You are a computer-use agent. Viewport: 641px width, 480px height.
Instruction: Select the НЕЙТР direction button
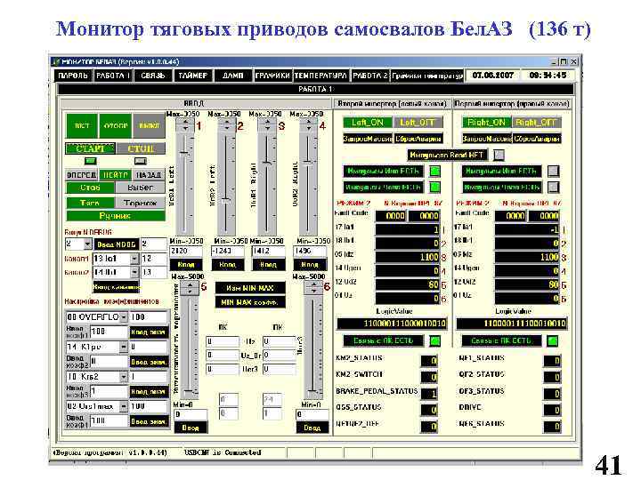[x=115, y=175]
